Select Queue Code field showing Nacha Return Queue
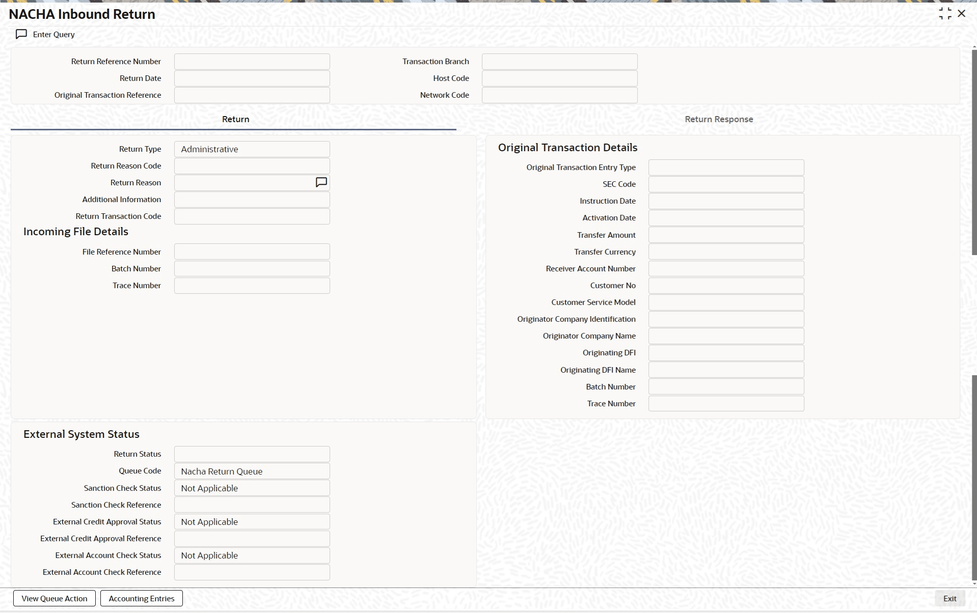977x613 pixels. (x=252, y=471)
